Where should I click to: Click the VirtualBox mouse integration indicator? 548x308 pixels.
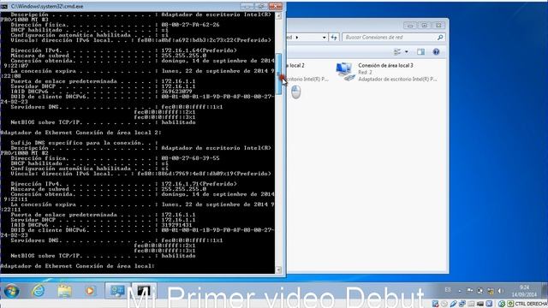click(502, 304)
